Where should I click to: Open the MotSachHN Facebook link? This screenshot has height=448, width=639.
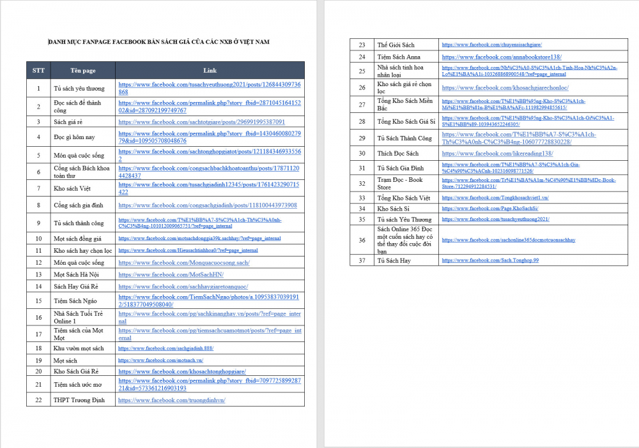171,274
